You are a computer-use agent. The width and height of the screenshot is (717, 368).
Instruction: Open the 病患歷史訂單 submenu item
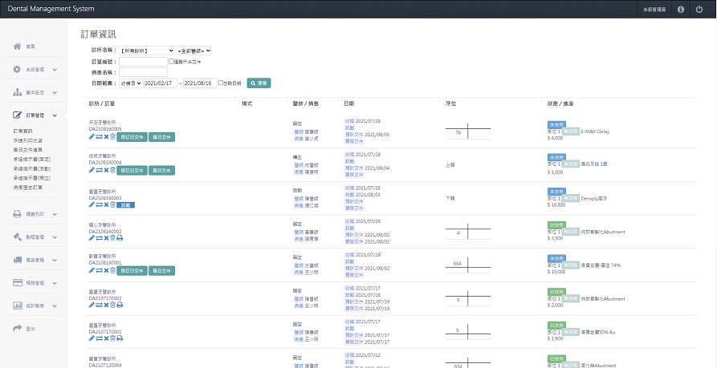[27, 188]
